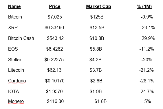Click the -21.2% Litecoin change value
The image size is (163, 109).
pos(146,70)
